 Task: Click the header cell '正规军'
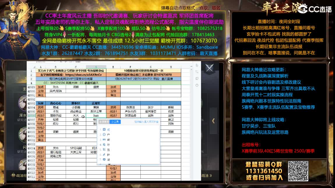coord(96,103)
